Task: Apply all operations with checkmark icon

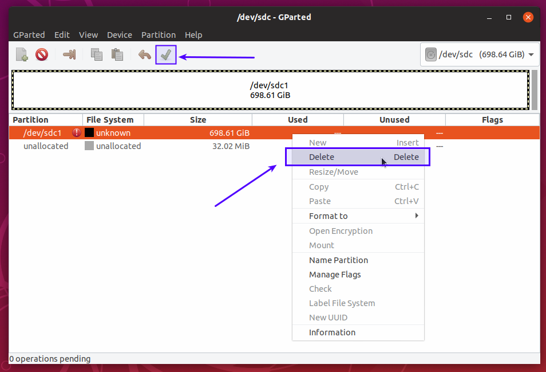Action: click(x=166, y=55)
